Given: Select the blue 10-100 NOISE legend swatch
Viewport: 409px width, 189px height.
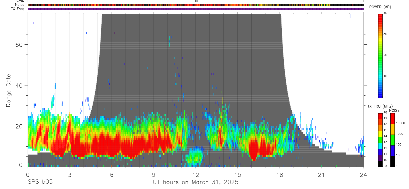Looking at the screenshot, I should (x=392, y=151).
